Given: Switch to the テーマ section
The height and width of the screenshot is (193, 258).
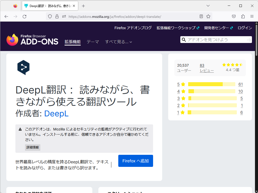Looking at the screenshot, I should point(93,42).
